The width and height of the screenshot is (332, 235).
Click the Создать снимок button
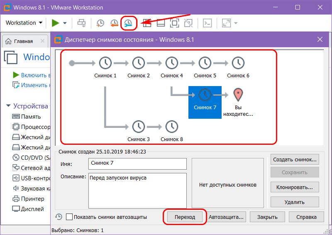point(295,159)
